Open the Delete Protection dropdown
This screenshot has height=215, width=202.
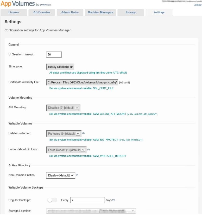[x=64, y=134]
